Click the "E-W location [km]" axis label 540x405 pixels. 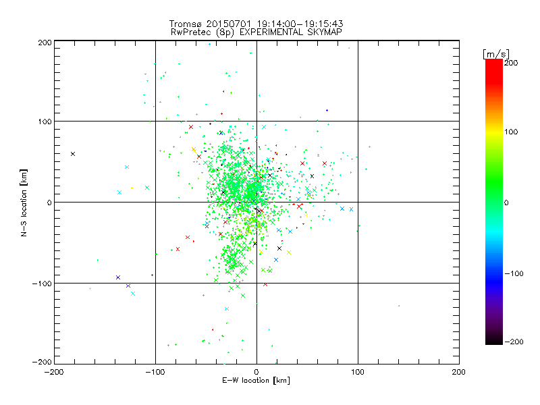pyautogui.click(x=256, y=381)
